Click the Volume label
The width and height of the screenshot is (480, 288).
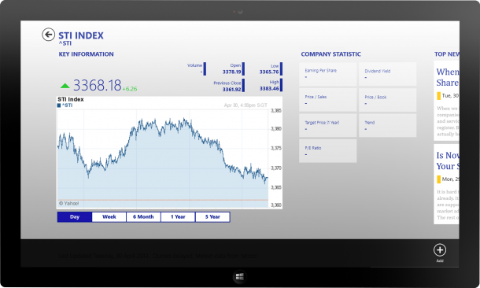[x=194, y=65]
